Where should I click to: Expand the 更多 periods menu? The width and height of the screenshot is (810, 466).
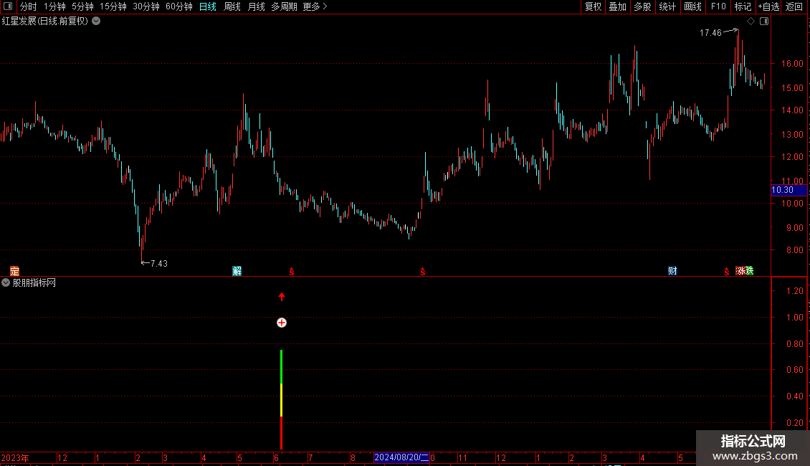315,6
